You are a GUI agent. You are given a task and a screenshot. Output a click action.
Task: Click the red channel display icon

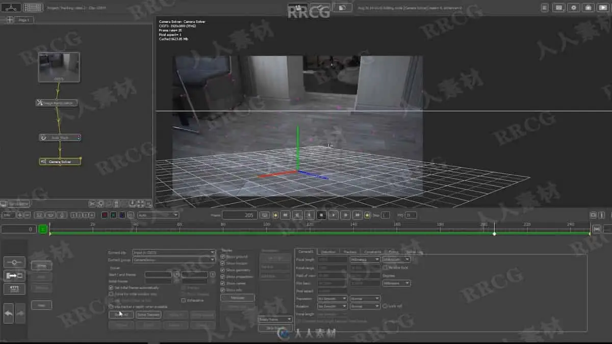click(x=105, y=215)
